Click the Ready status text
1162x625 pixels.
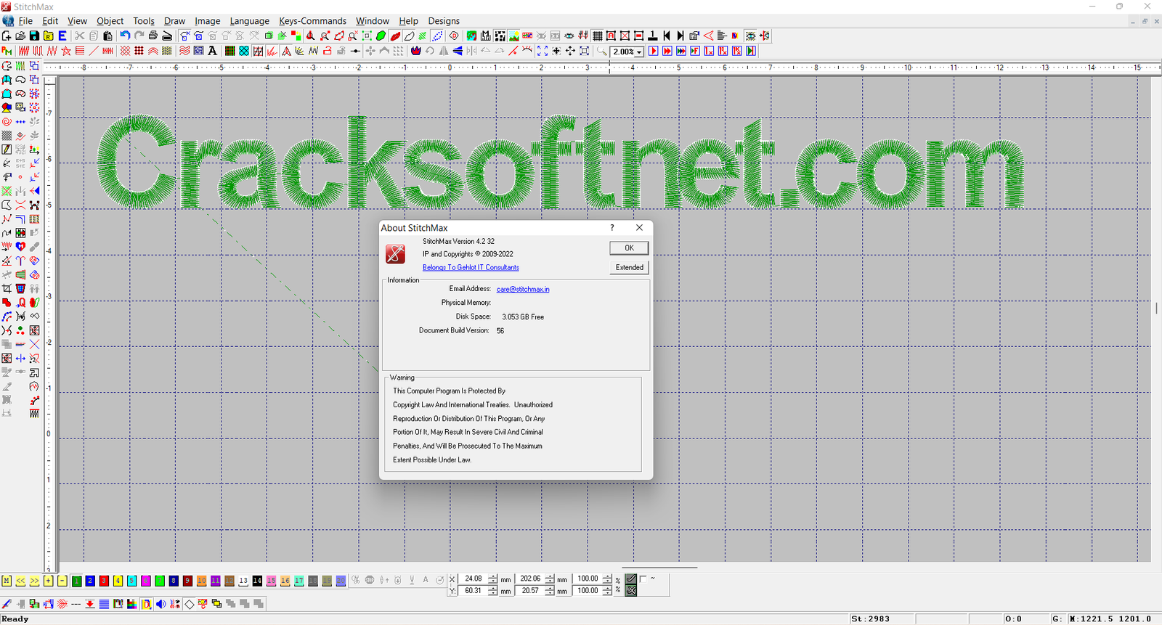pos(15,619)
